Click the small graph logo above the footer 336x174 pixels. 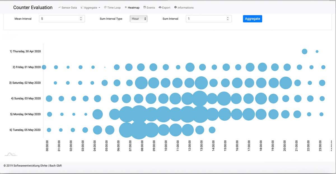11,154
